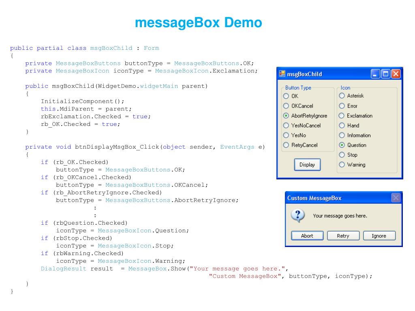This screenshot has width=415, height=311.
Task: Click the msgBoxChild title bar text
Action: click(305, 74)
